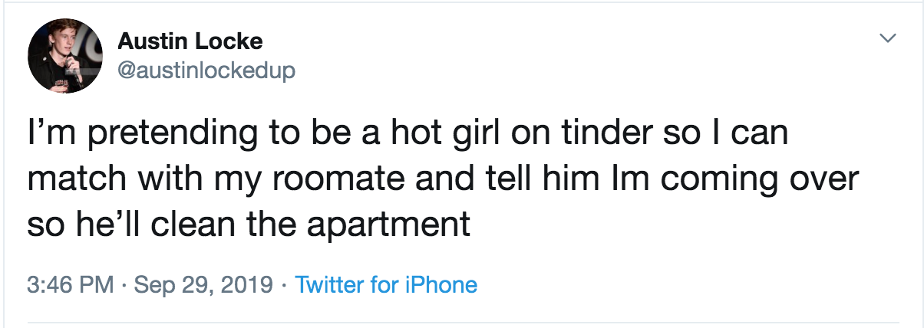Image resolution: width=924 pixels, height=328 pixels.
Task: Click the Sep 29, 2019 date
Action: (x=204, y=285)
